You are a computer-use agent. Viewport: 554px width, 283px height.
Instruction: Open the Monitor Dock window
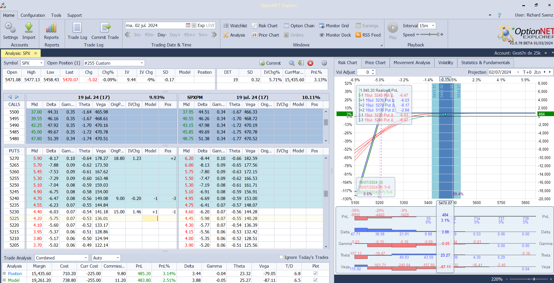coord(335,35)
